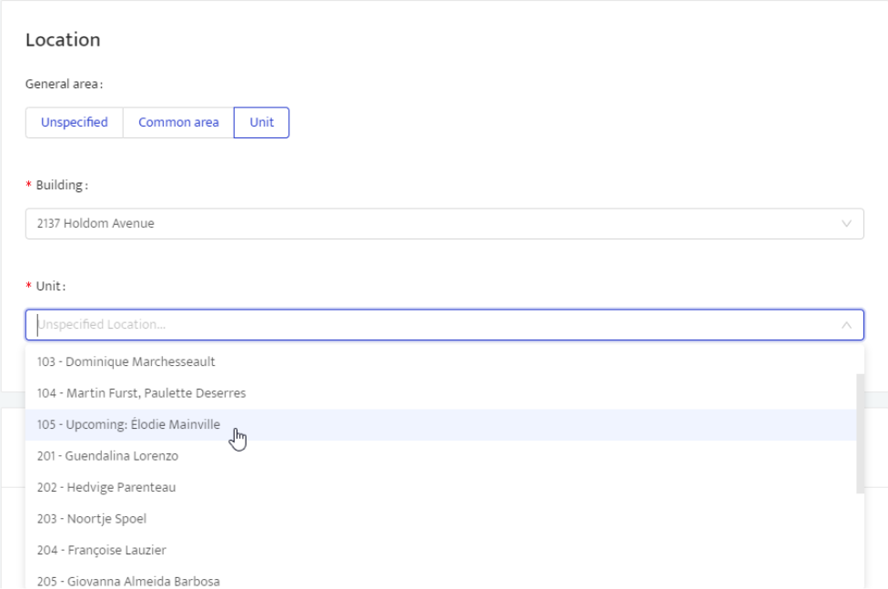
Task: Select unit 104 - Martin Furst, Paulette Deserres
Action: coord(141,393)
